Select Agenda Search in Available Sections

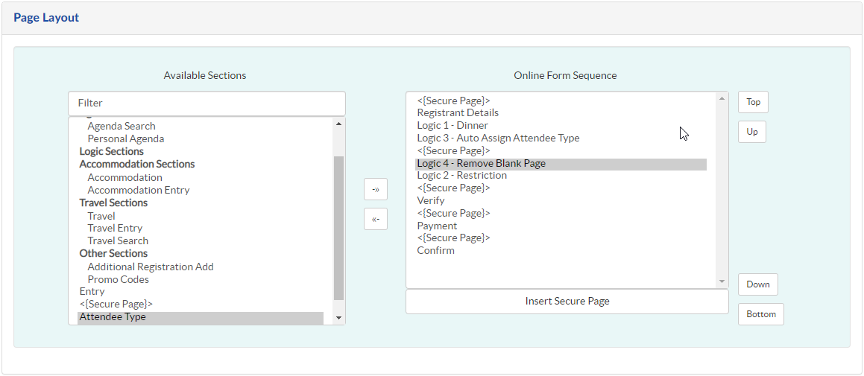click(x=122, y=126)
